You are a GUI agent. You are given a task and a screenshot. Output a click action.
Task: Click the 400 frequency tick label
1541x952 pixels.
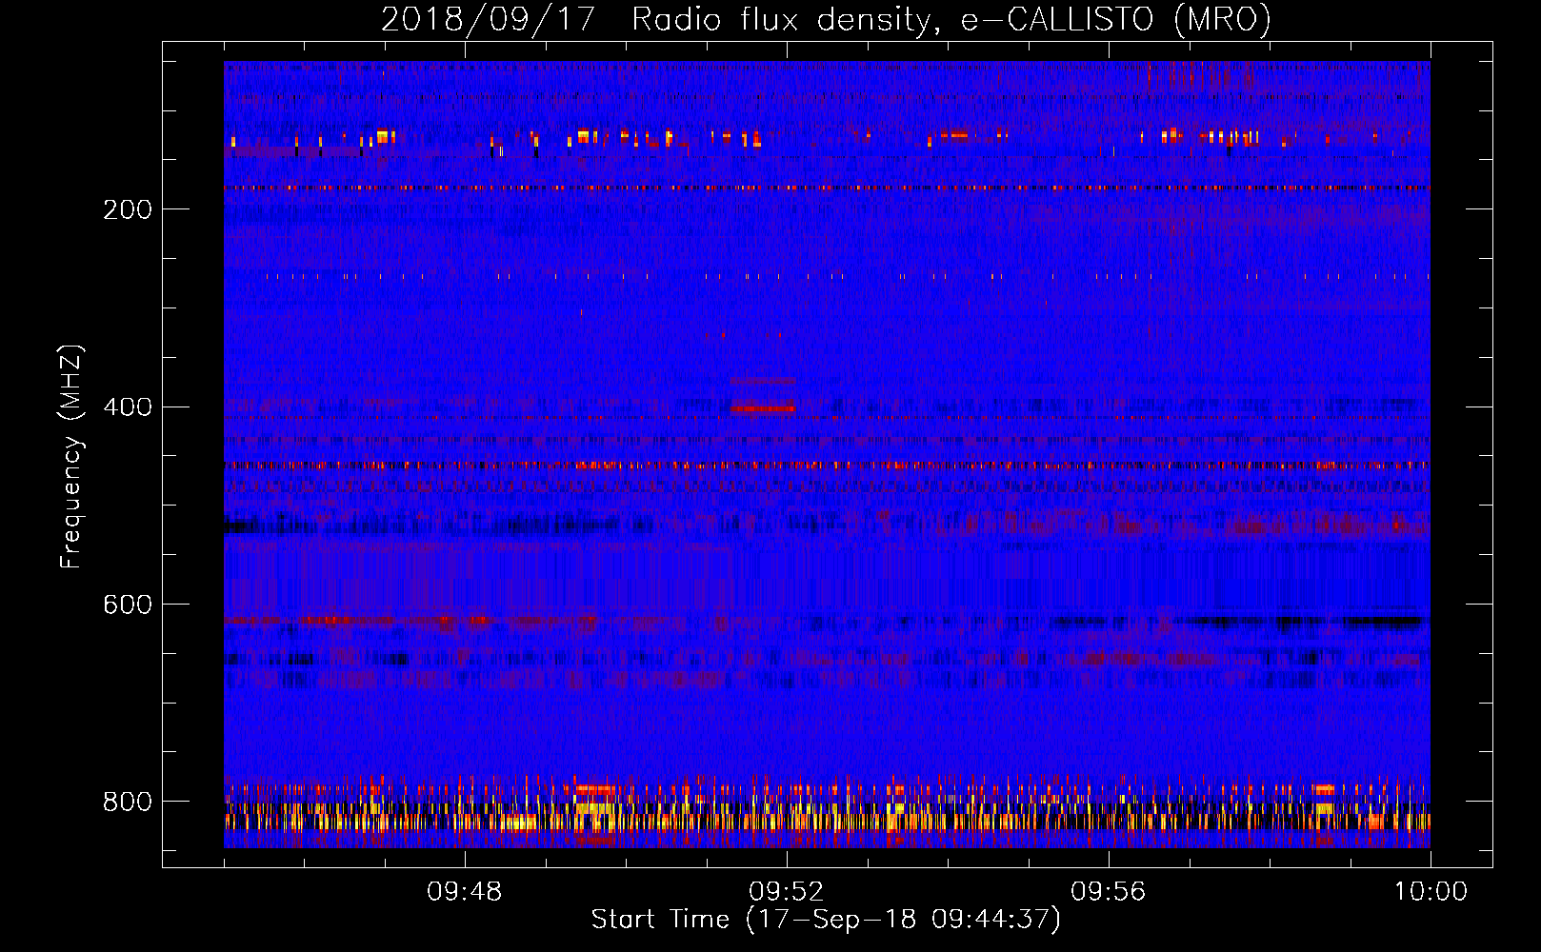[128, 407]
